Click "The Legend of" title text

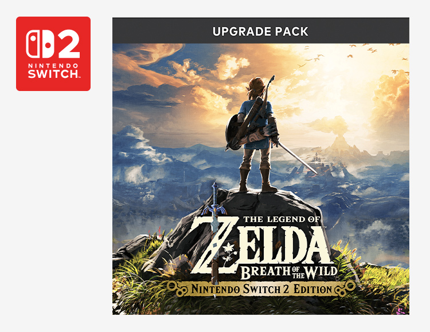(x=282, y=219)
